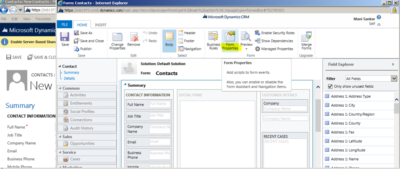Collapse the Field Explorer panel
The width and height of the screenshot is (400, 169).
(393, 64)
